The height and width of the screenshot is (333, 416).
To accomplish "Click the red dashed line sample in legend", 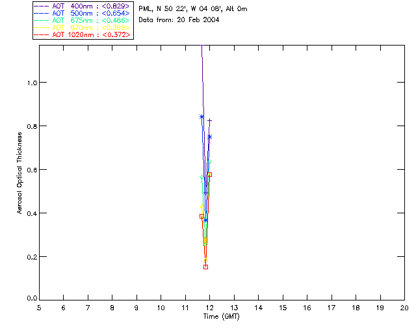I will pos(41,34).
